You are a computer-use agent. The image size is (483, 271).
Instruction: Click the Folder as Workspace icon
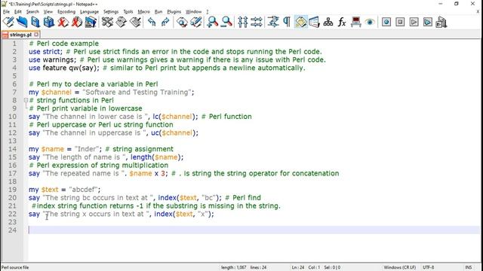pyautogui.click(x=355, y=22)
